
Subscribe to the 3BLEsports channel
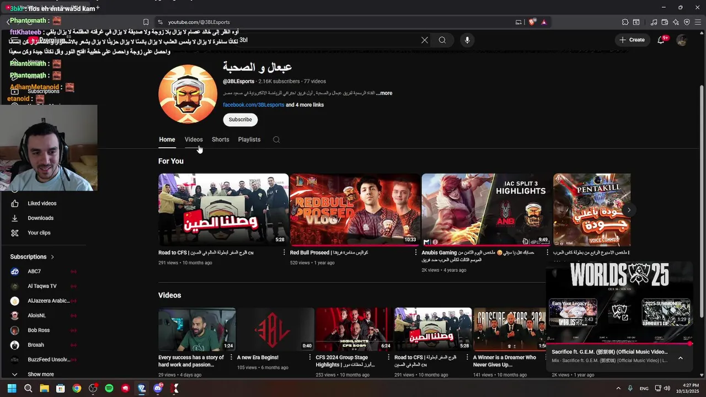(x=240, y=120)
